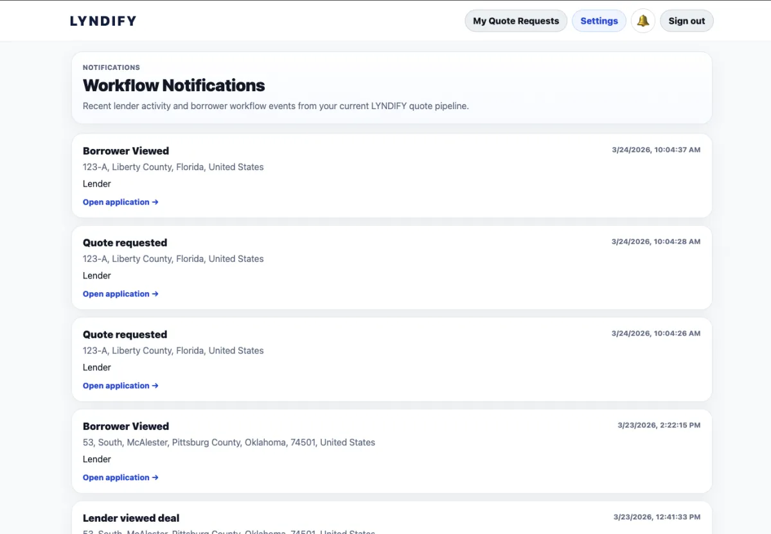Click the recent lender activity description text
Image resolution: width=771 pixels, height=534 pixels.
[276, 106]
